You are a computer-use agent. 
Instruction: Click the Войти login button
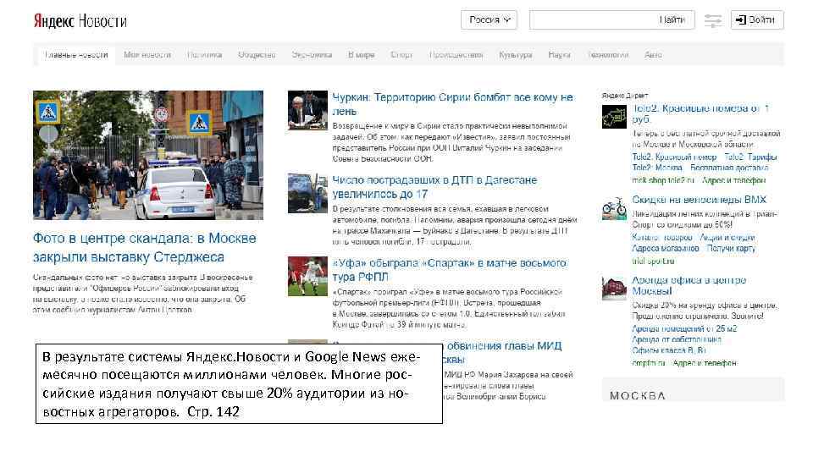pos(757,20)
